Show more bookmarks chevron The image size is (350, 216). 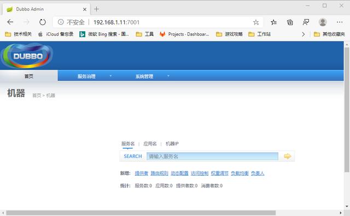click(303, 34)
